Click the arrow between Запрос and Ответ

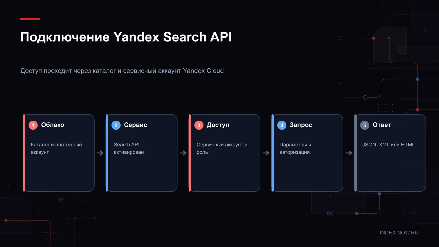pos(349,153)
